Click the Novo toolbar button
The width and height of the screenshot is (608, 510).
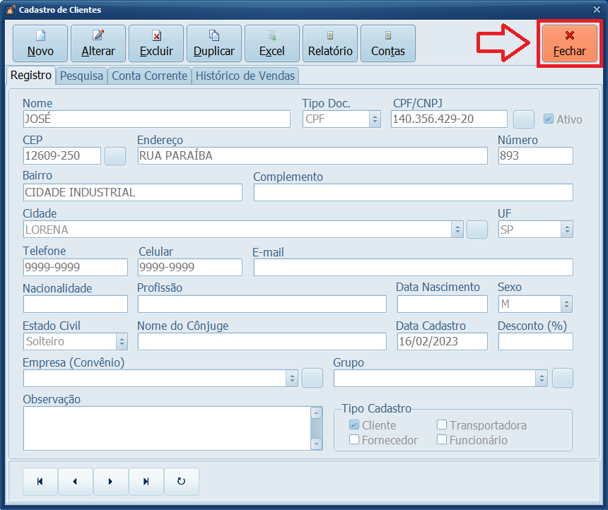[x=40, y=43]
